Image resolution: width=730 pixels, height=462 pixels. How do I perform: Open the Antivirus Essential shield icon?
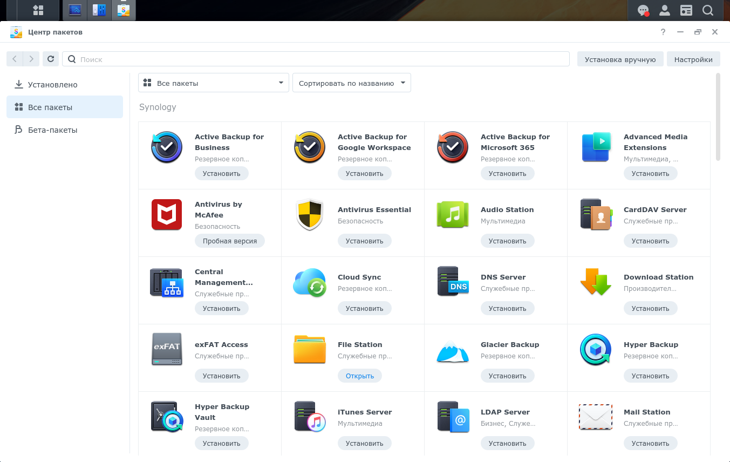click(310, 214)
